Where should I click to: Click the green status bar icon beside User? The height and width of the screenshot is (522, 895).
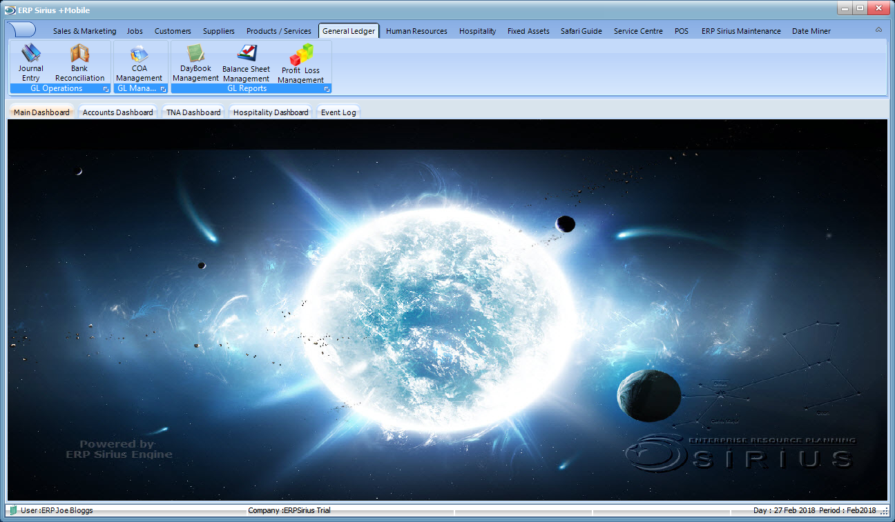tap(13, 510)
